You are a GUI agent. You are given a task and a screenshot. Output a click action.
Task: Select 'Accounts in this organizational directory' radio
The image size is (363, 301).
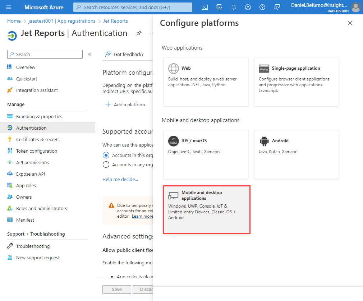[106, 155]
